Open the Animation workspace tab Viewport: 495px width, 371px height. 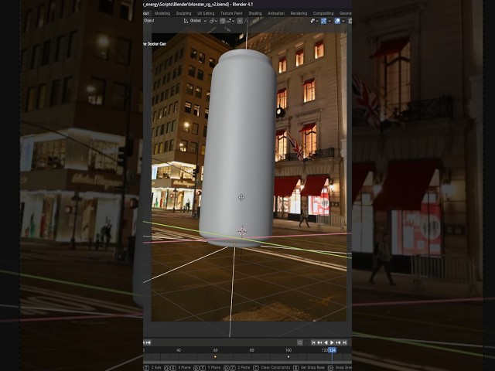[276, 13]
